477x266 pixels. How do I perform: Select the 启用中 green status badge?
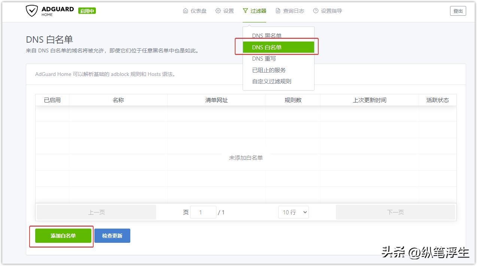[x=87, y=11]
